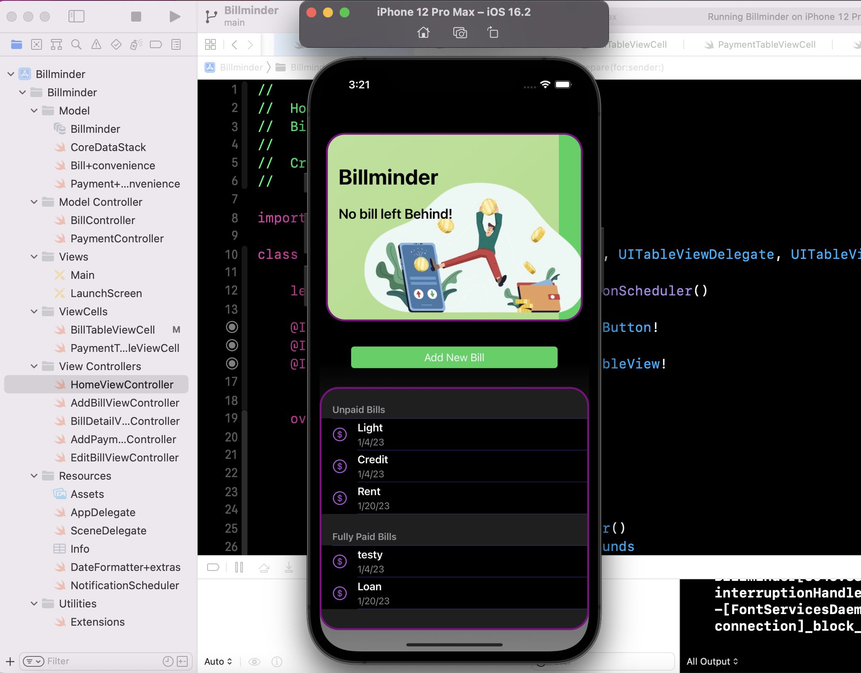This screenshot has width=861, height=673.
Task: Click Step Into in the debug bar
Action: (x=289, y=567)
